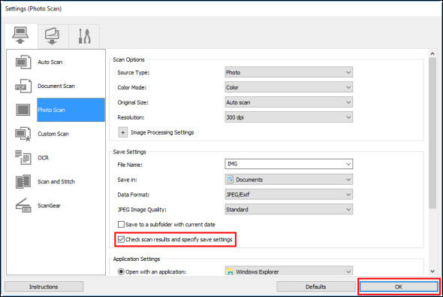Choose Custom Scan from the list
Viewport: 443px width, 297px height.
(x=53, y=134)
